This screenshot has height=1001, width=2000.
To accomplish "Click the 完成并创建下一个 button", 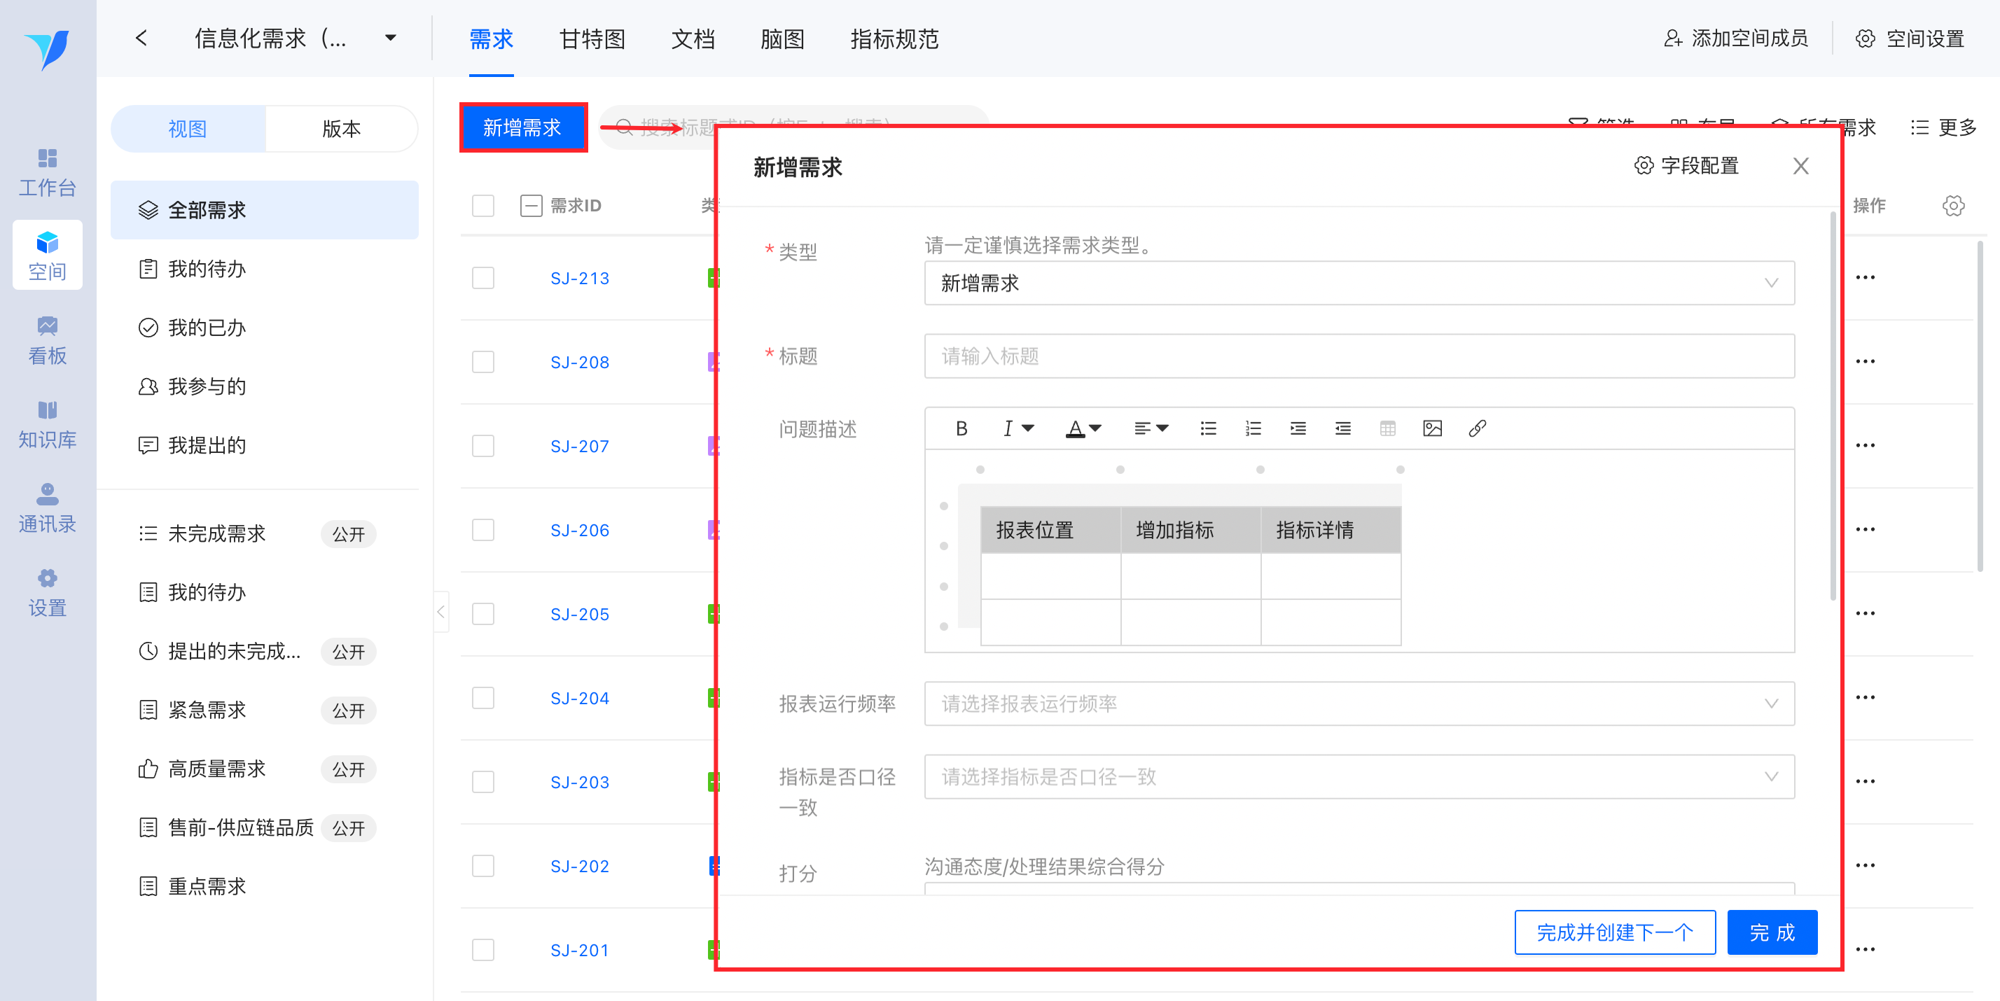I will click(1614, 932).
